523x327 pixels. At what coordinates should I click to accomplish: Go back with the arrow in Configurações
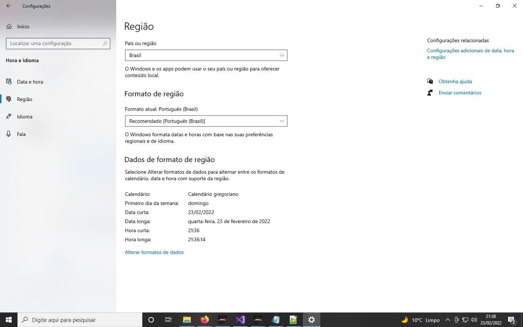9,6
